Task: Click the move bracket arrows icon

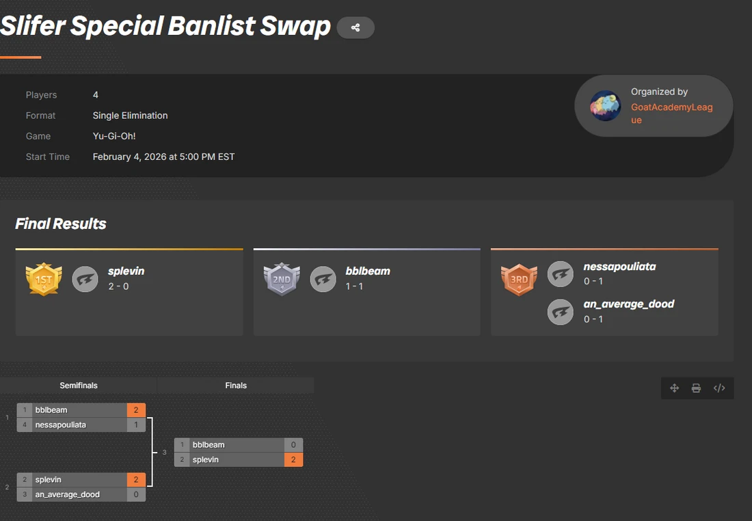Action: click(674, 388)
